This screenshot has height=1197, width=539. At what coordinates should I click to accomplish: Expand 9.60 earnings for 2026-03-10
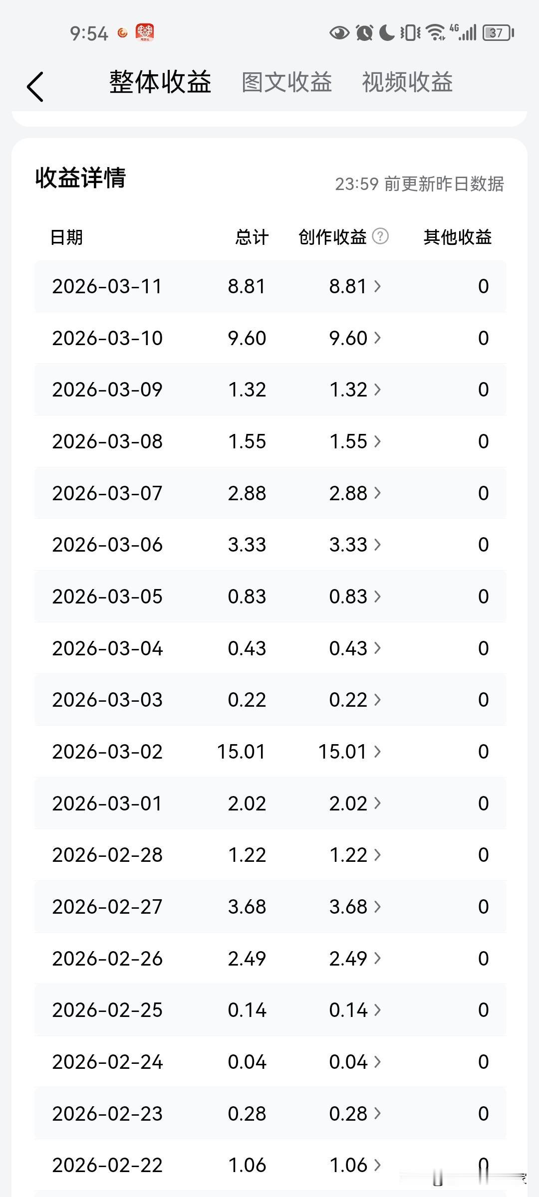[x=355, y=338]
